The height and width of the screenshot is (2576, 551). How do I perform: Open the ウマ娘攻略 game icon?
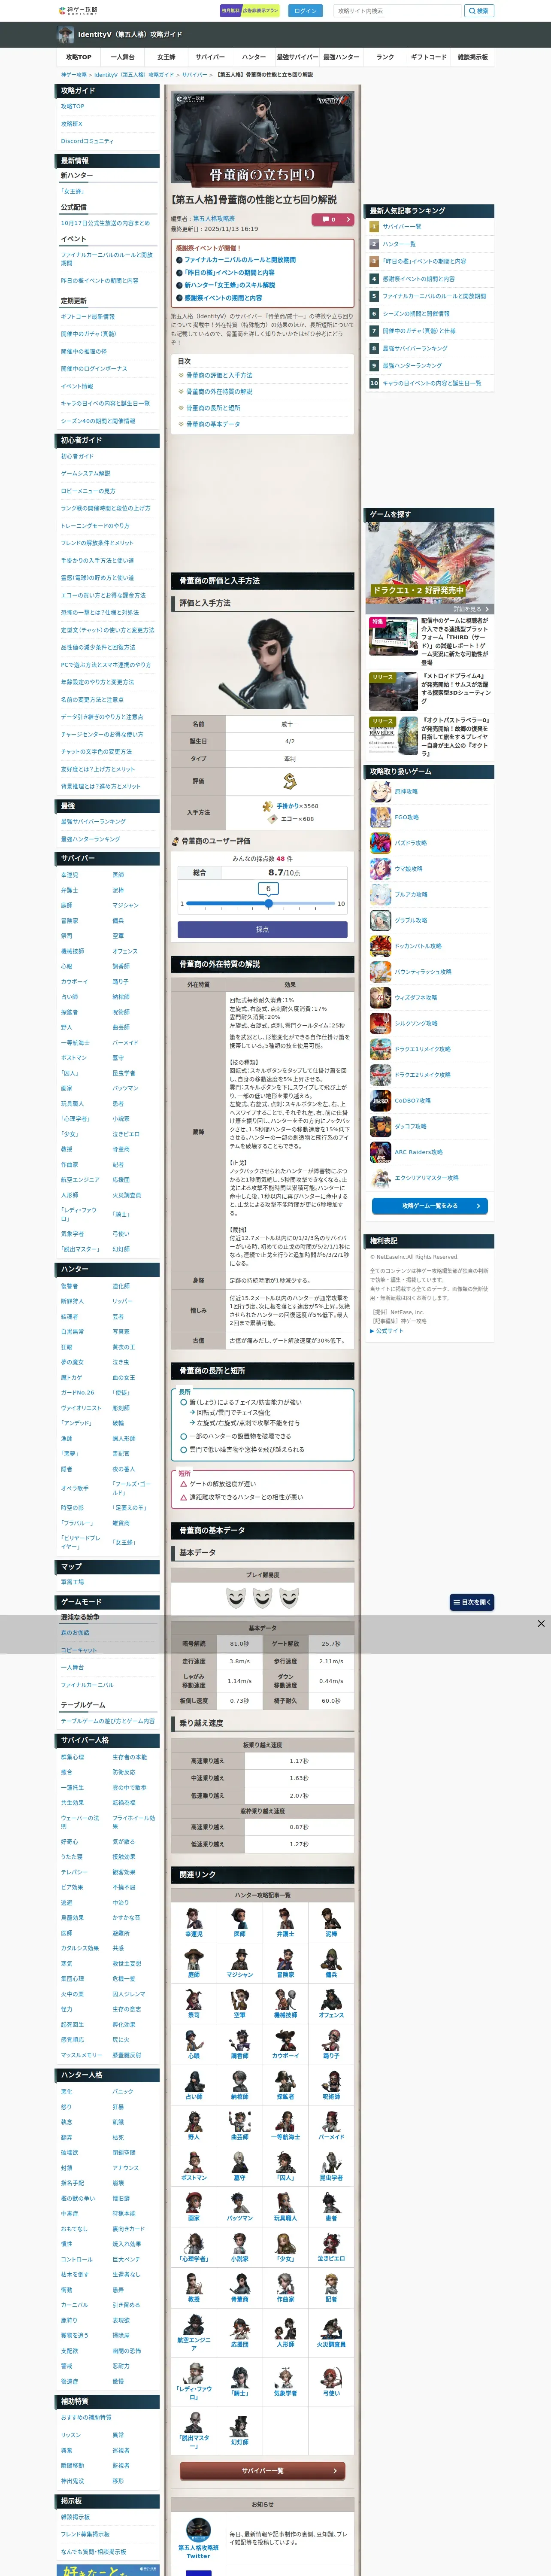(380, 869)
